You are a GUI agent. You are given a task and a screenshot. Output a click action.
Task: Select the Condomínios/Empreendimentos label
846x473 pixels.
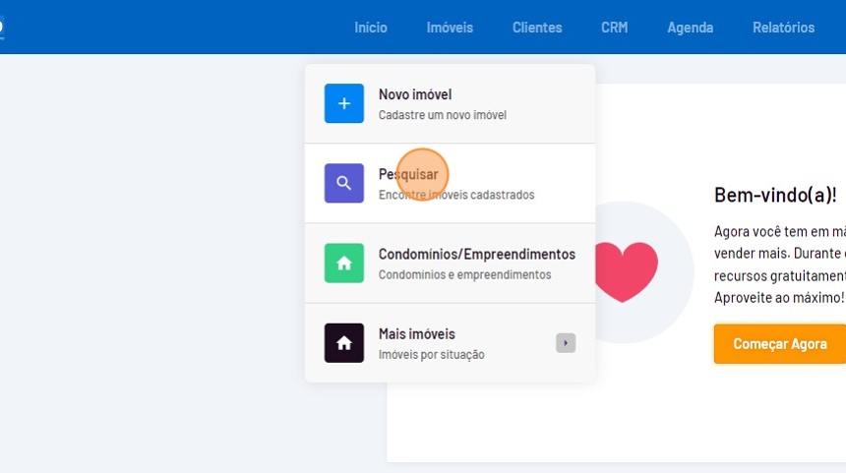click(477, 254)
